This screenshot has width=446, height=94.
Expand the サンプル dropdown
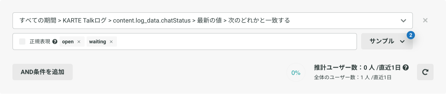pyautogui.click(x=387, y=41)
